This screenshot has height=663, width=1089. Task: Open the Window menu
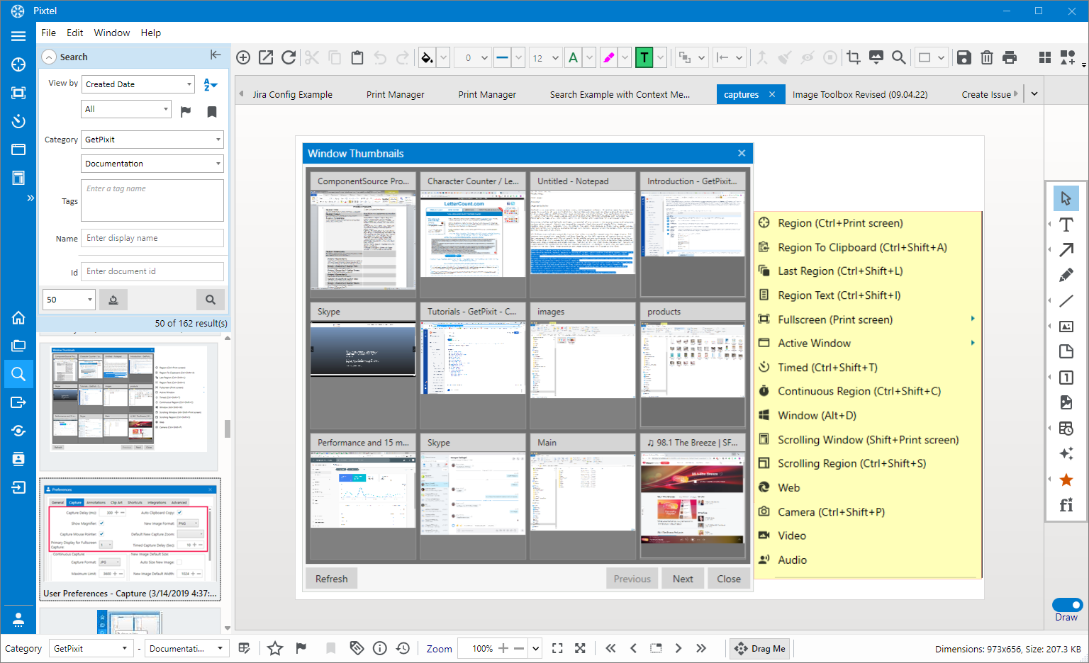(x=112, y=33)
